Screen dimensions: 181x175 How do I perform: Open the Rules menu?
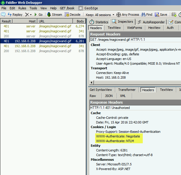[22, 8]
